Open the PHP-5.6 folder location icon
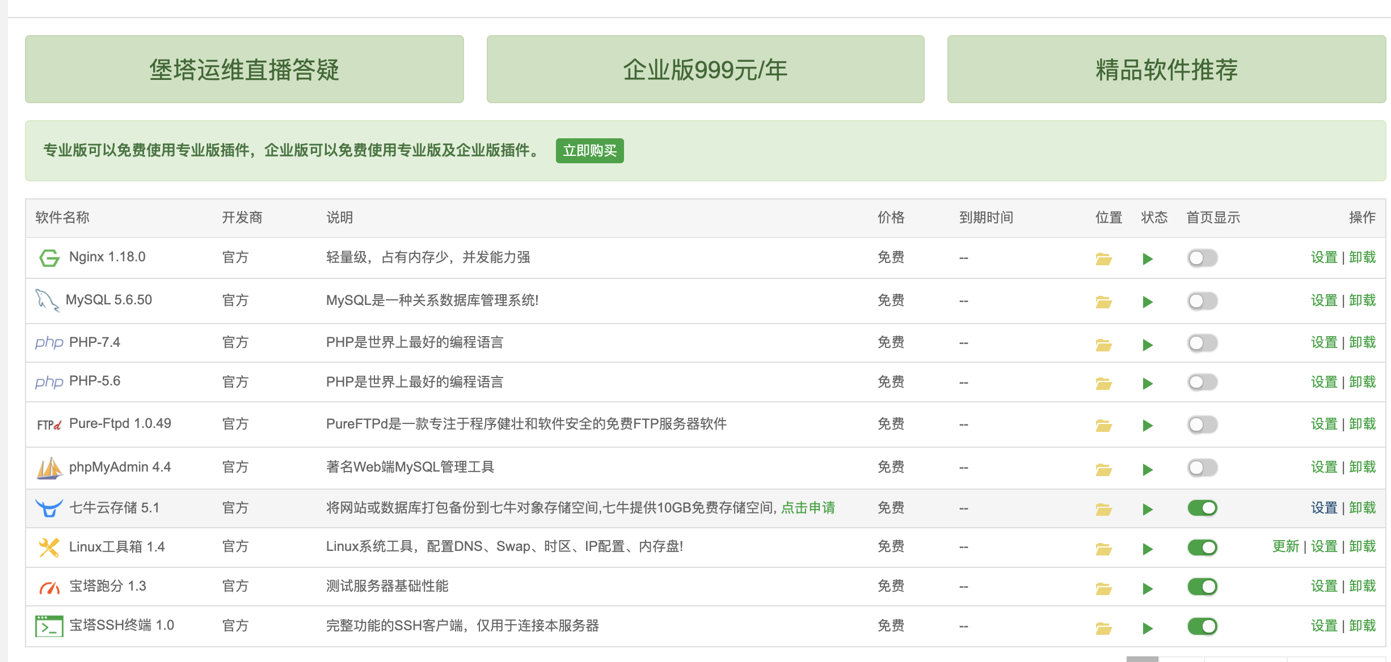1391x662 pixels. coord(1103,384)
